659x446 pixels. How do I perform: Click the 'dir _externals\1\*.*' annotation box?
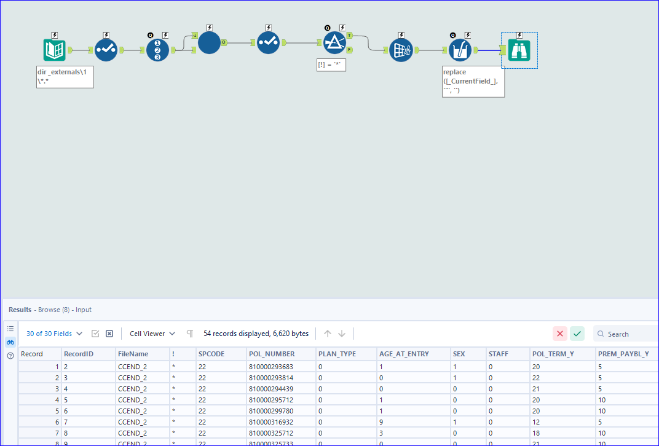click(65, 76)
